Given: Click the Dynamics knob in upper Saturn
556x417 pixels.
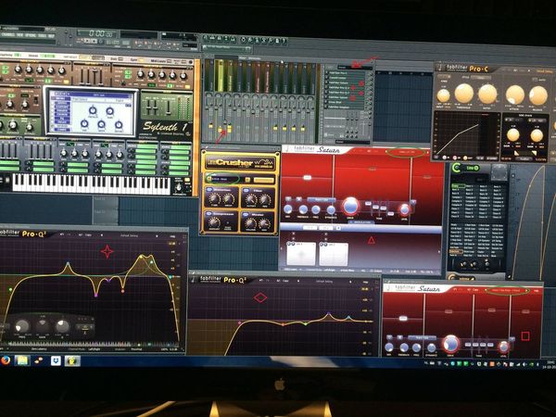Looking at the screenshot, I should point(331,210).
